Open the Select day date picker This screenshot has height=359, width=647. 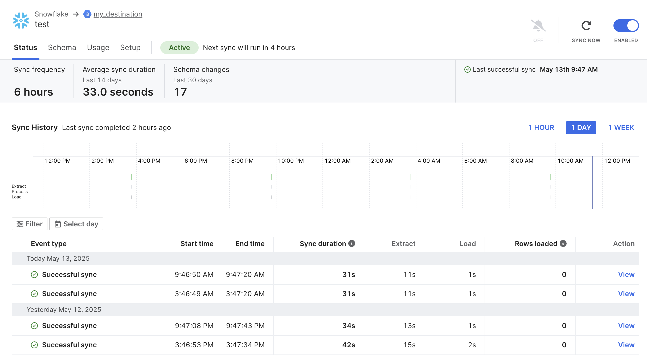(x=76, y=224)
